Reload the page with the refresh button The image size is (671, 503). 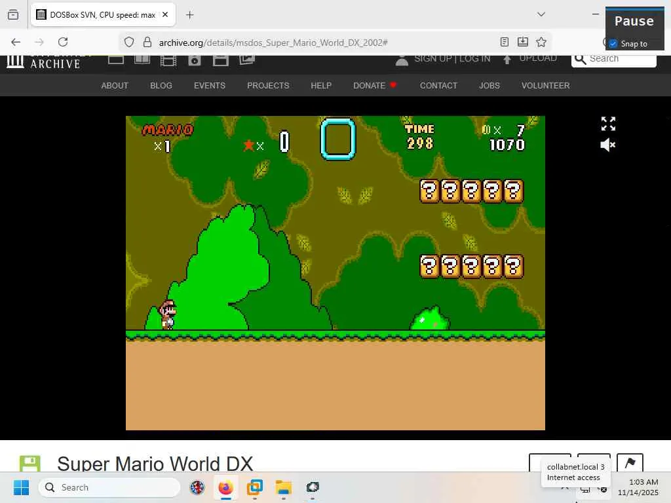[63, 42]
